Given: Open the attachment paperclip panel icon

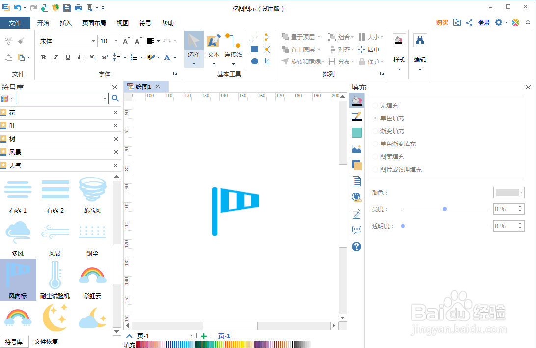Looking at the screenshot, I should click(356, 214).
